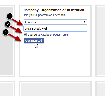Open the Facebook Pages Terms link
Viewport: 105px width, 96px height.
click(x=55, y=35)
